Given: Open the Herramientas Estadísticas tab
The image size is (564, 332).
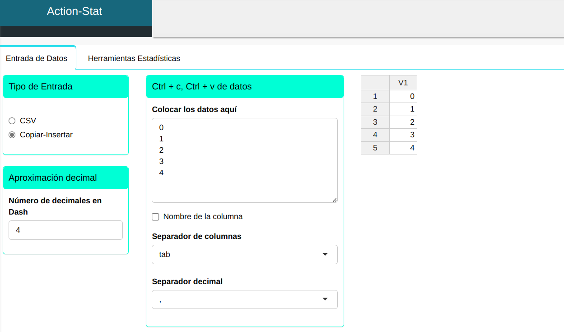Looking at the screenshot, I should 134,58.
